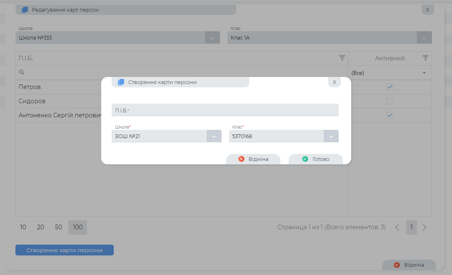Expand Школа dropdown showing ЗОШ №21
Screen dimensions: 452x275
pyautogui.click(x=214, y=136)
